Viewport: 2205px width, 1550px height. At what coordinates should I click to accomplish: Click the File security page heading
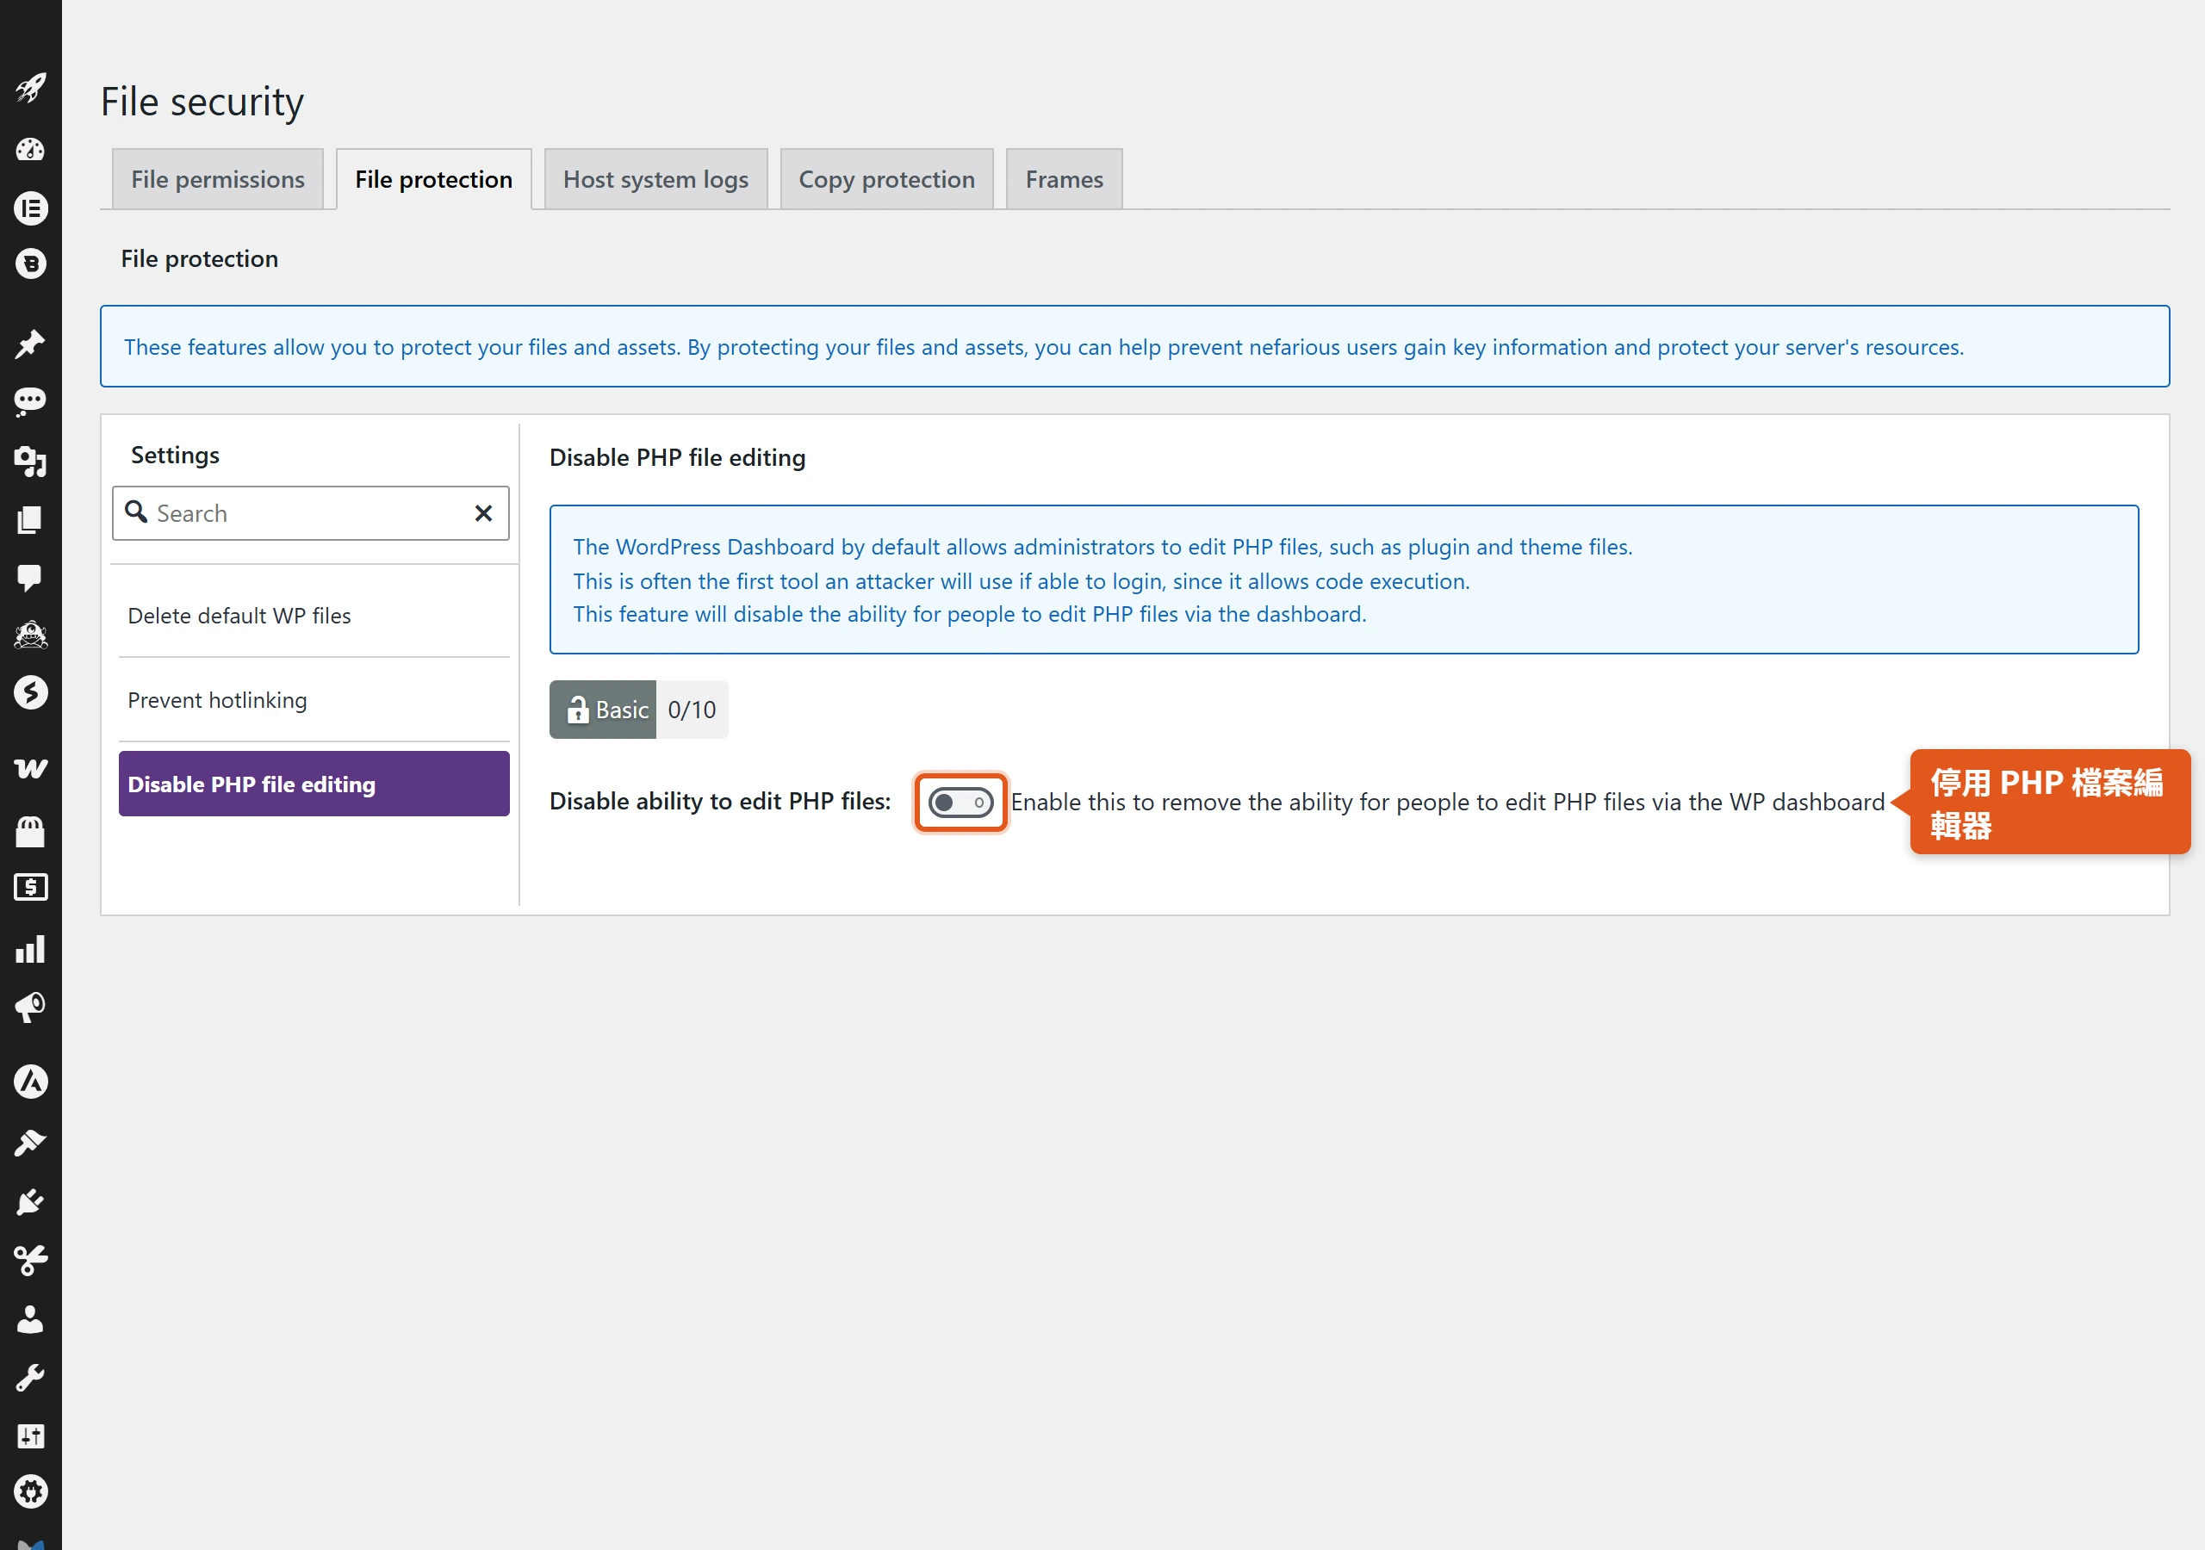(202, 102)
